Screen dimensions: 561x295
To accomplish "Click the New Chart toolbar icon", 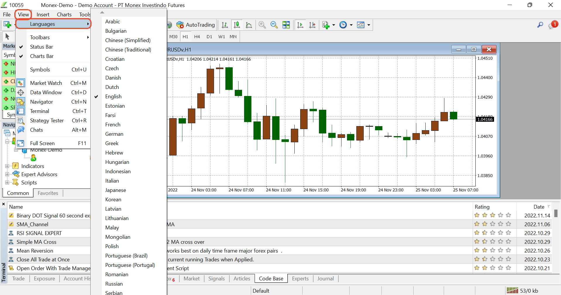I will (x=7, y=25).
